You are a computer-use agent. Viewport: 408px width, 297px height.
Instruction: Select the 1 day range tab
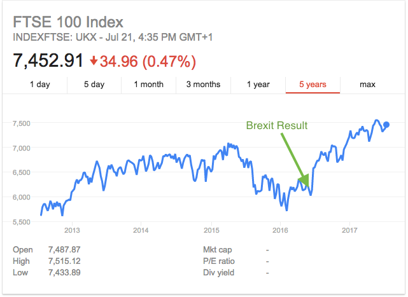tap(39, 84)
